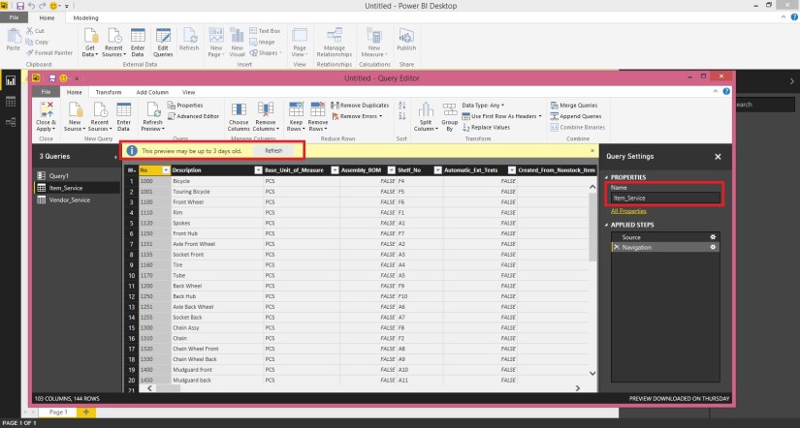Open filter dropdown for Assembly_BOM column

click(392, 170)
